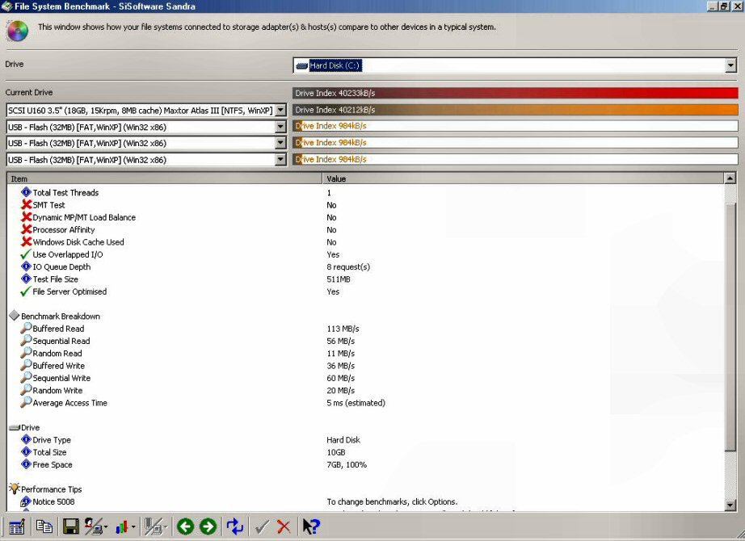Click the value 5 ms (estimated)
The image size is (745, 541).
(x=356, y=403)
